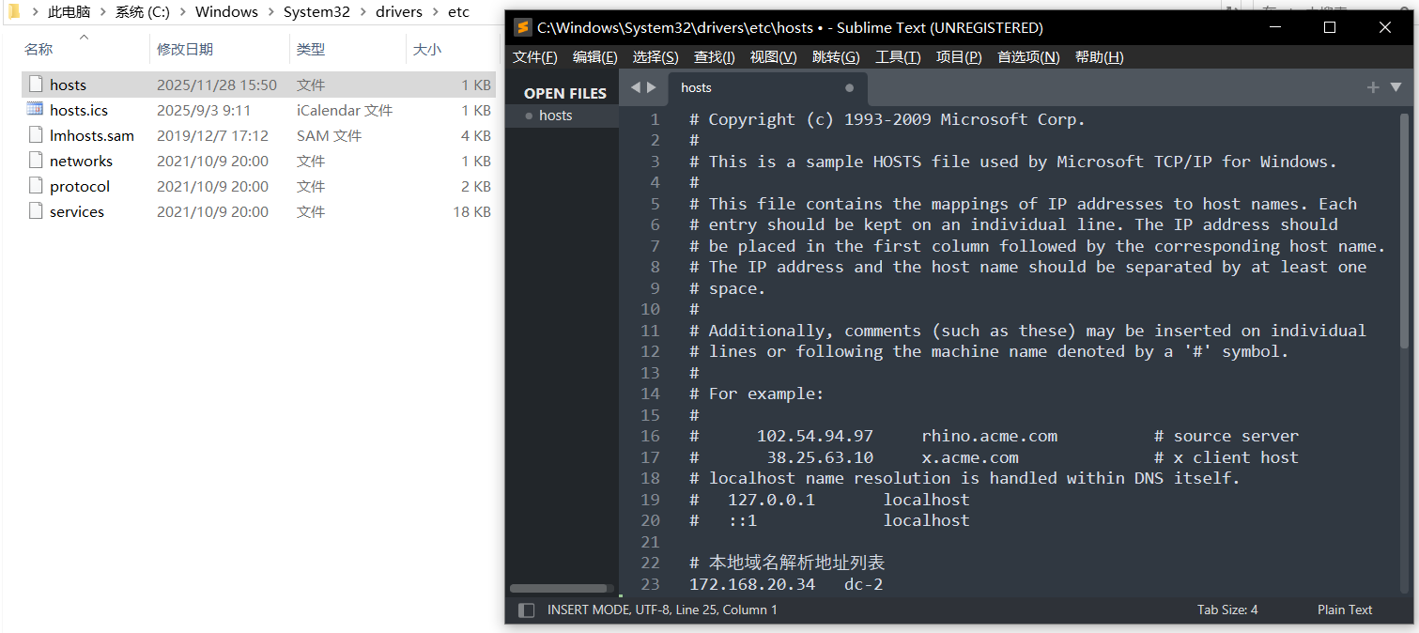The width and height of the screenshot is (1419, 633).
Task: Open the 查找(I) menu
Action: tap(715, 57)
